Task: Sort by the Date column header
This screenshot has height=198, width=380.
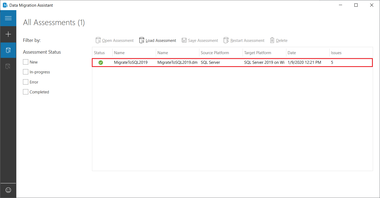Action: click(308, 53)
